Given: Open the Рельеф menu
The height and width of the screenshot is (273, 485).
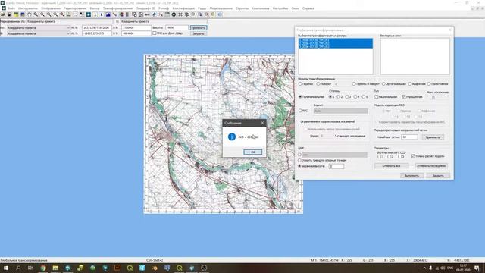Looking at the screenshot, I should pyautogui.click(x=164, y=8).
